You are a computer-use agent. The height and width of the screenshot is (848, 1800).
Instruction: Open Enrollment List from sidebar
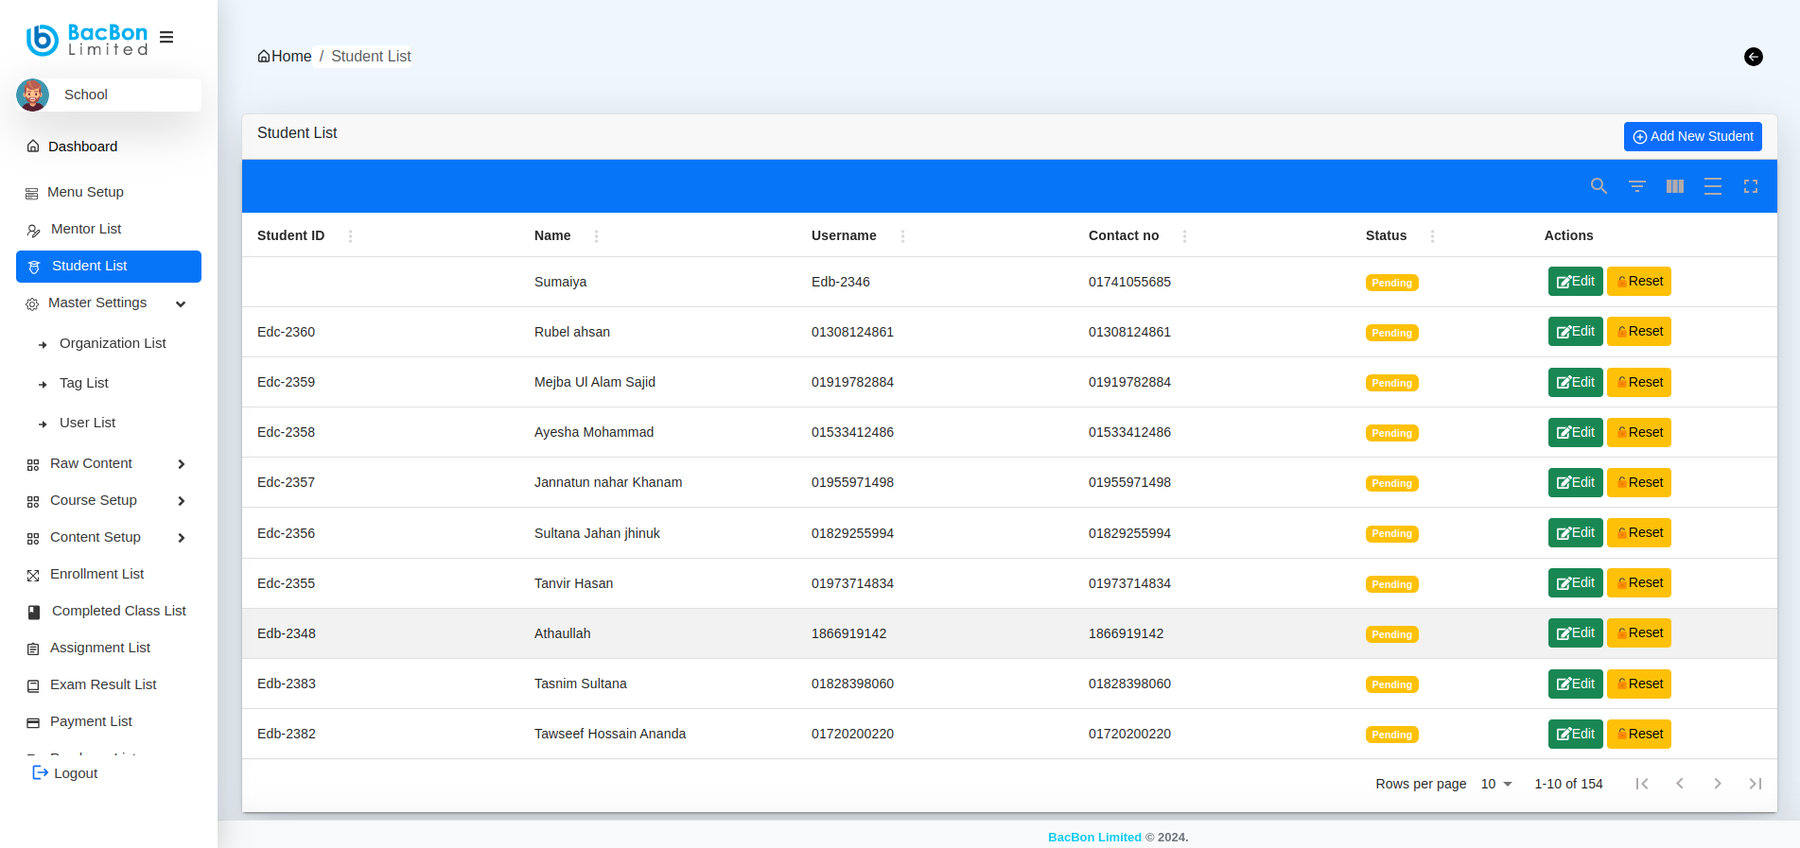[96, 574]
